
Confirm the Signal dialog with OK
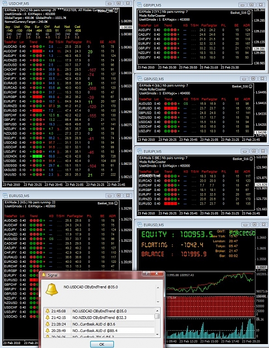click(x=102, y=344)
